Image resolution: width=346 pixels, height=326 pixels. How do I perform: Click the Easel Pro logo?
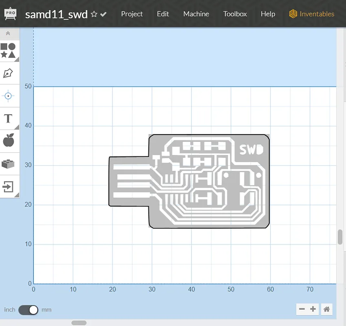[11, 13]
